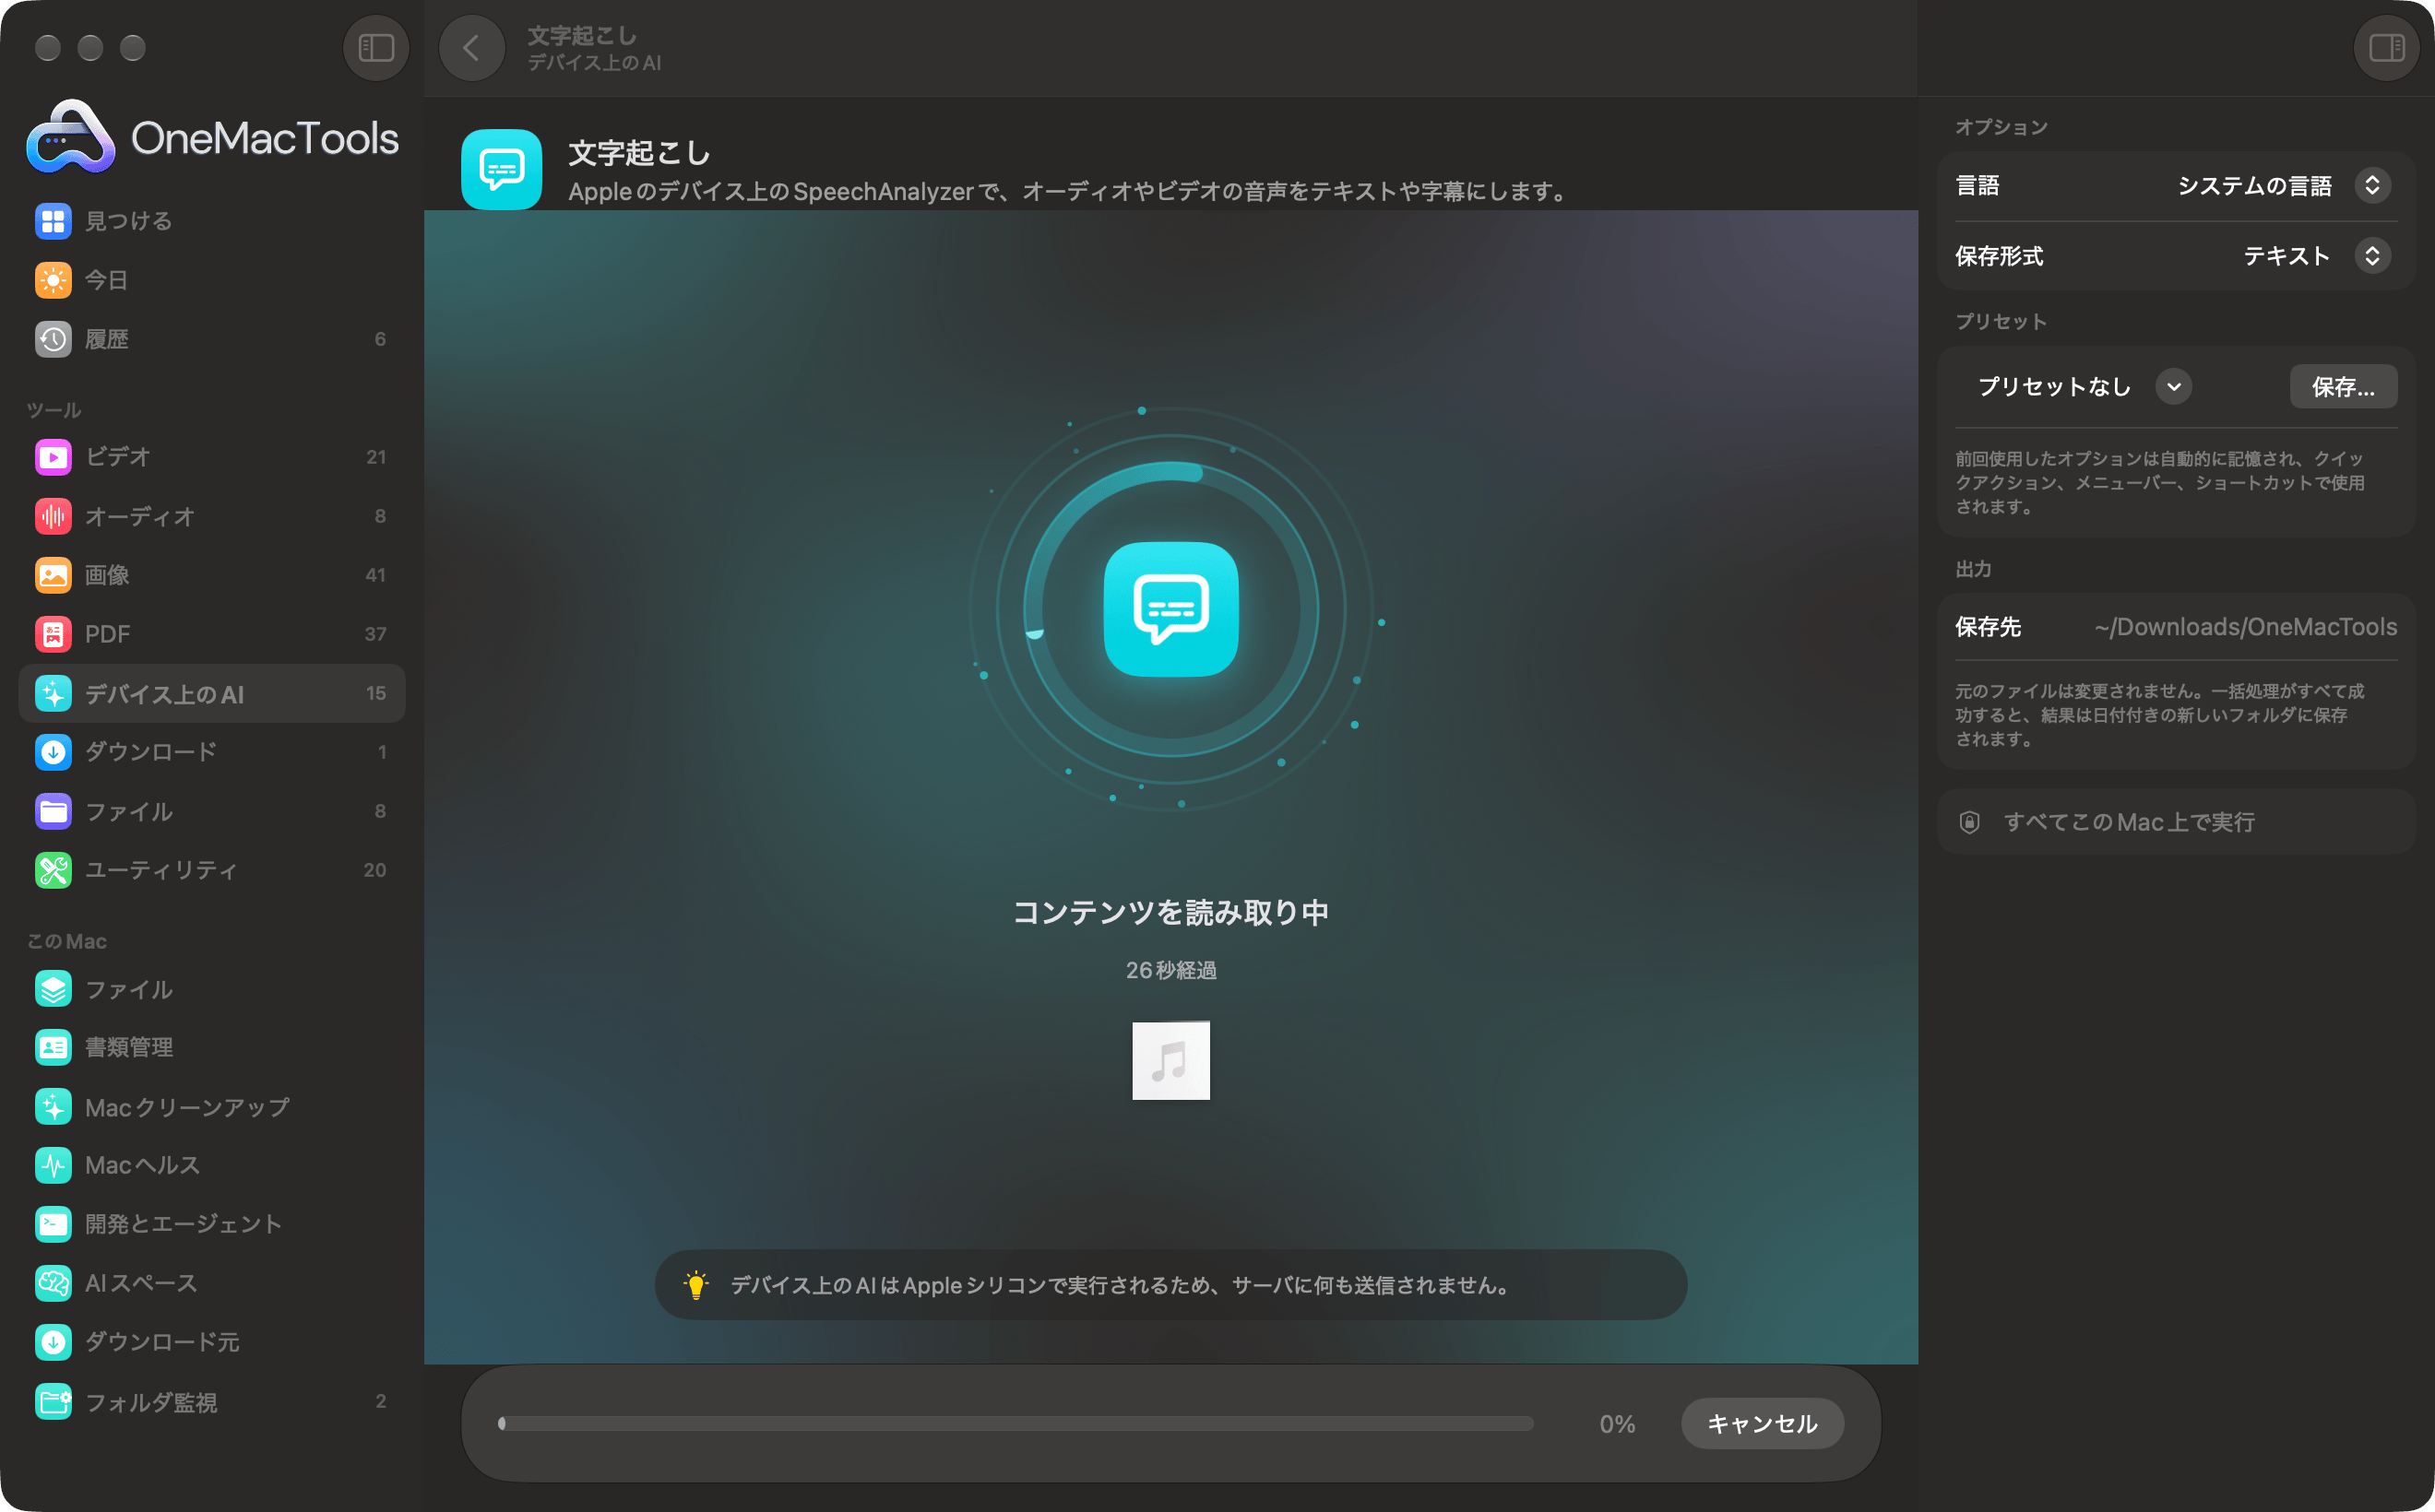
Task: Select the ダウンロード tools icon
Action: (x=53, y=752)
